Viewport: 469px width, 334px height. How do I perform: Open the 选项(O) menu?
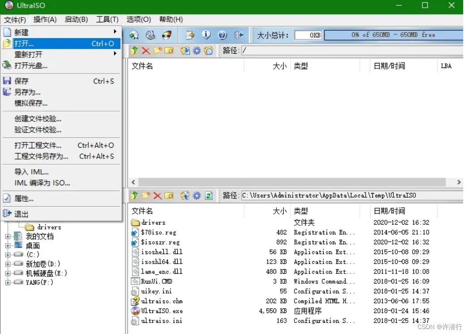click(x=138, y=20)
